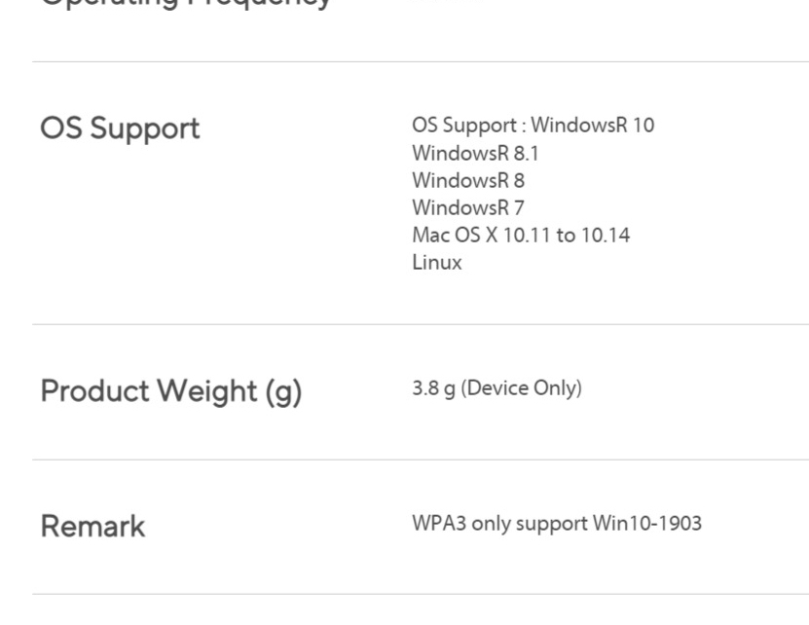Click '10.14' in the Mac OS line
Screen dimensions: 809x625
606,236
